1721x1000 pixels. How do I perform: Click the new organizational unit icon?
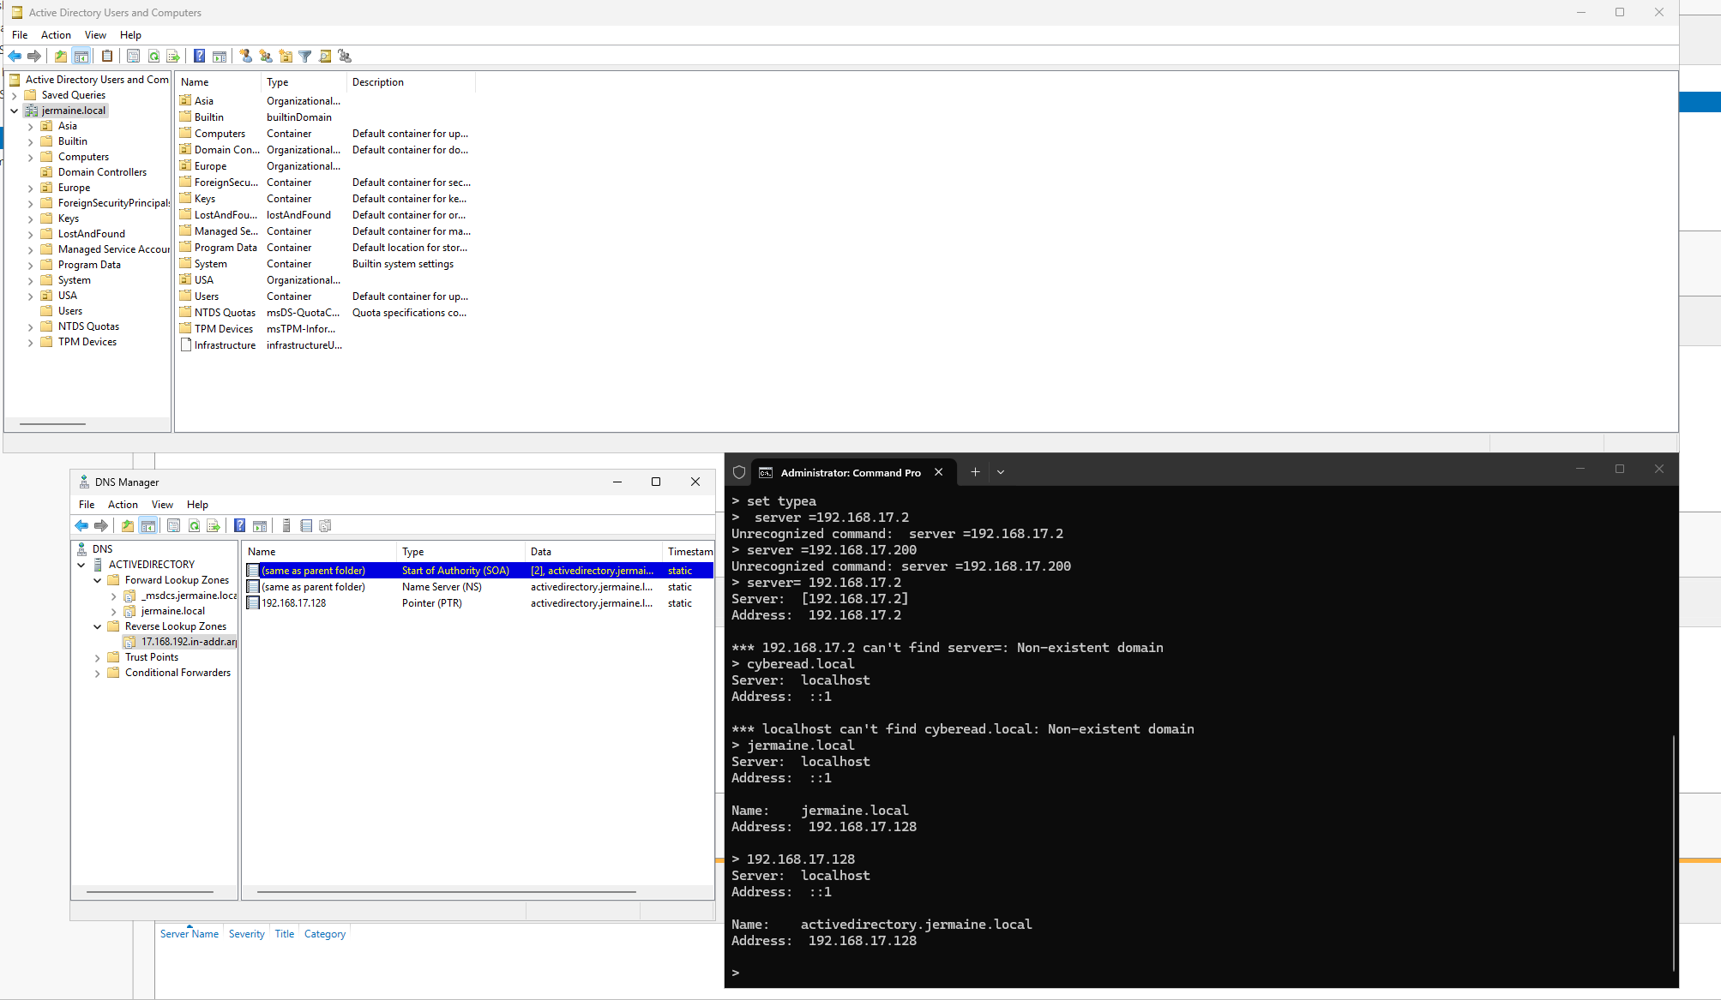click(x=286, y=57)
